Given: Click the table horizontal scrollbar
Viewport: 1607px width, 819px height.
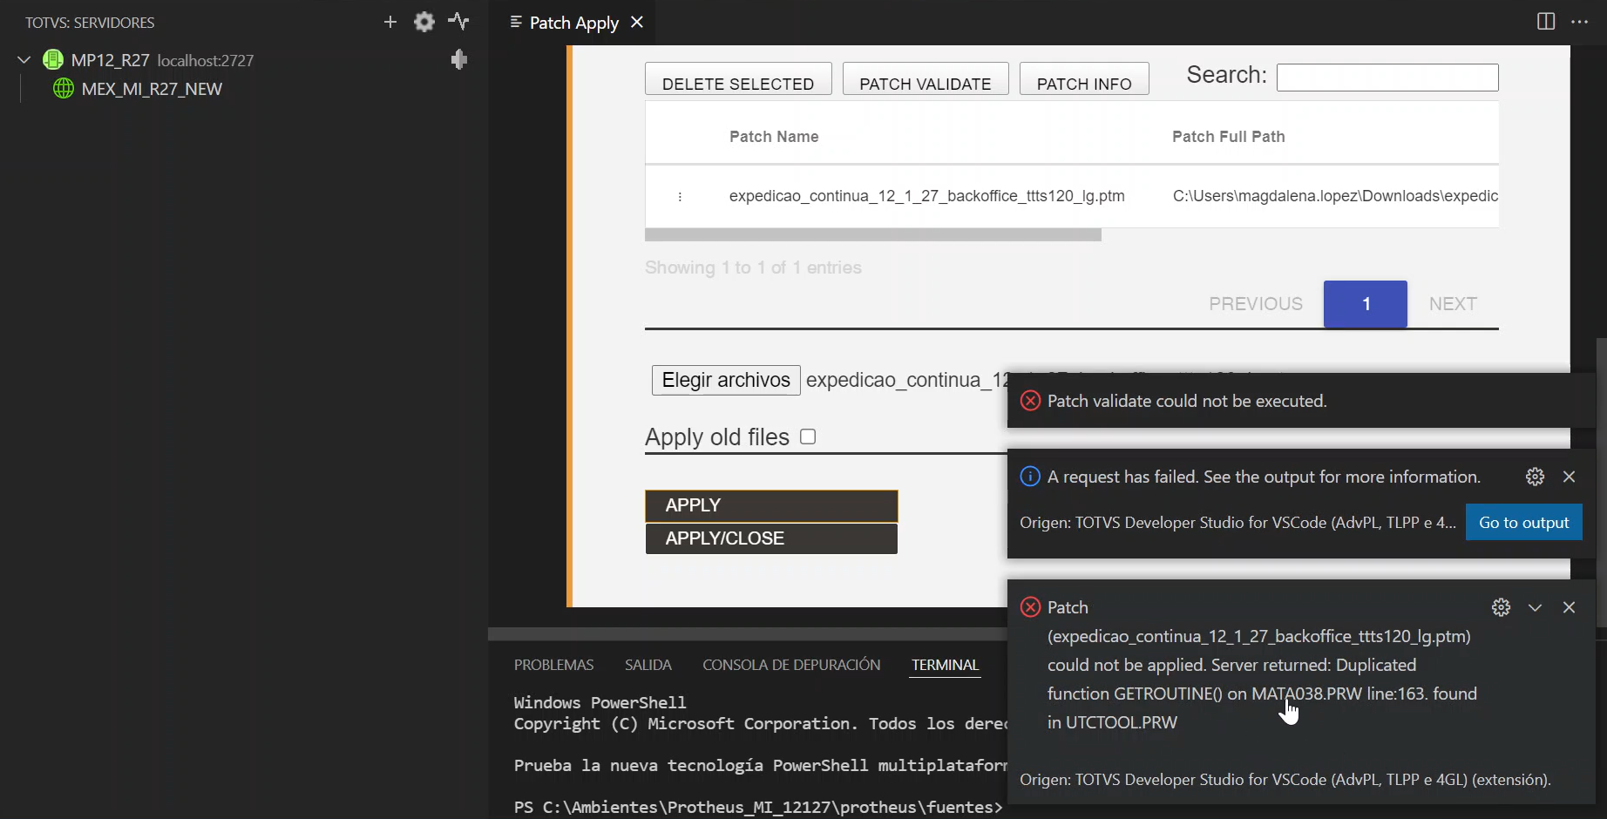Looking at the screenshot, I should 873,235.
